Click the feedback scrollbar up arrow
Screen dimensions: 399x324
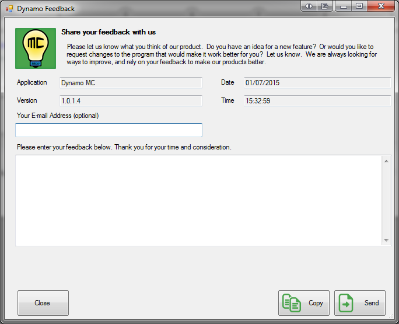(386, 161)
